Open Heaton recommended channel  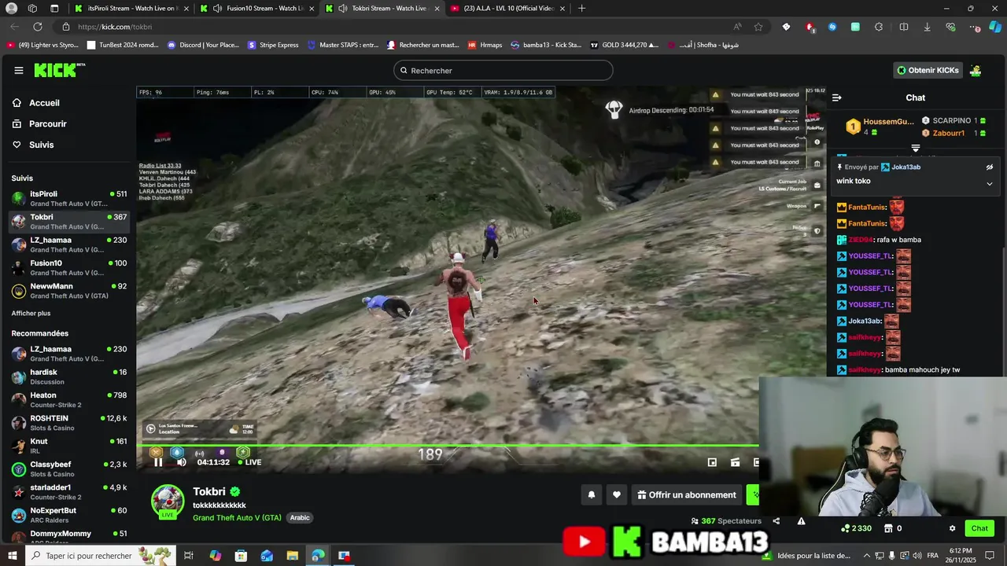pyautogui.click(x=69, y=400)
